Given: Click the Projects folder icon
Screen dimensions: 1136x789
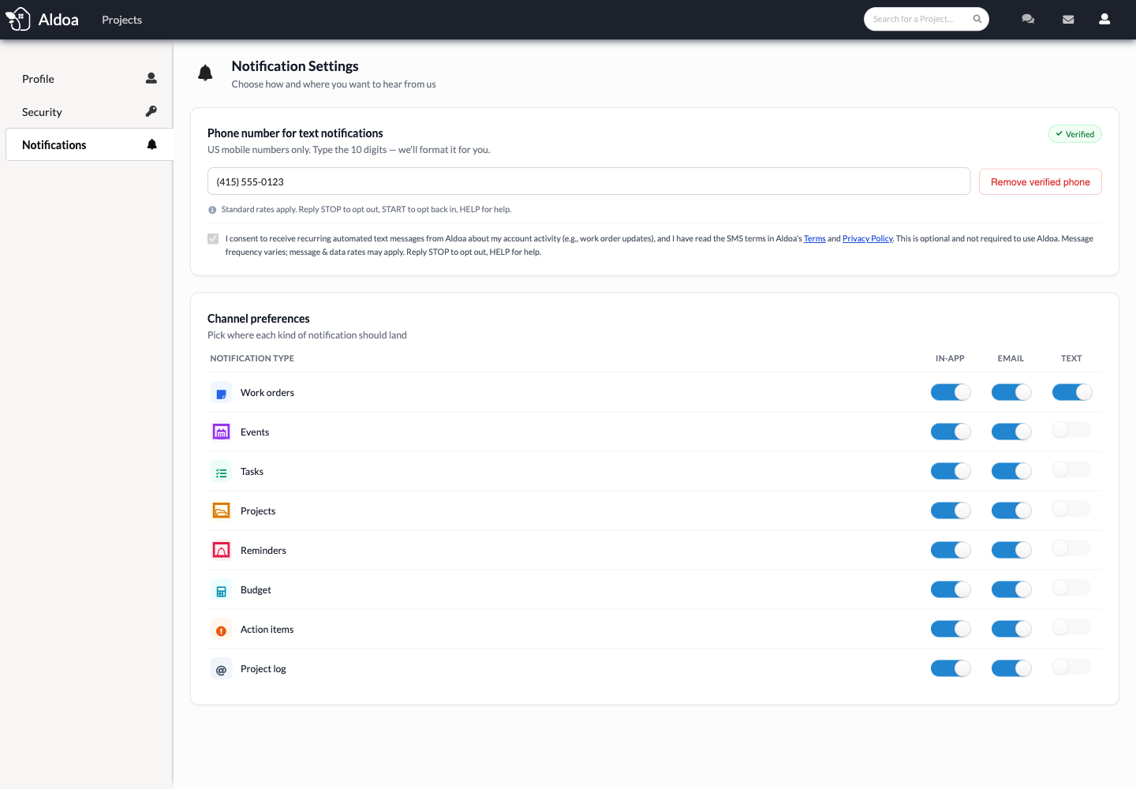Looking at the screenshot, I should tap(222, 511).
